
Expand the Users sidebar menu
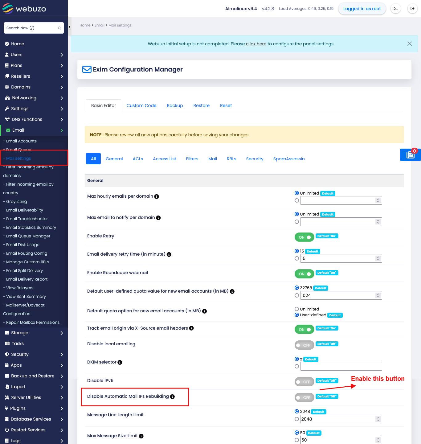[34, 55]
